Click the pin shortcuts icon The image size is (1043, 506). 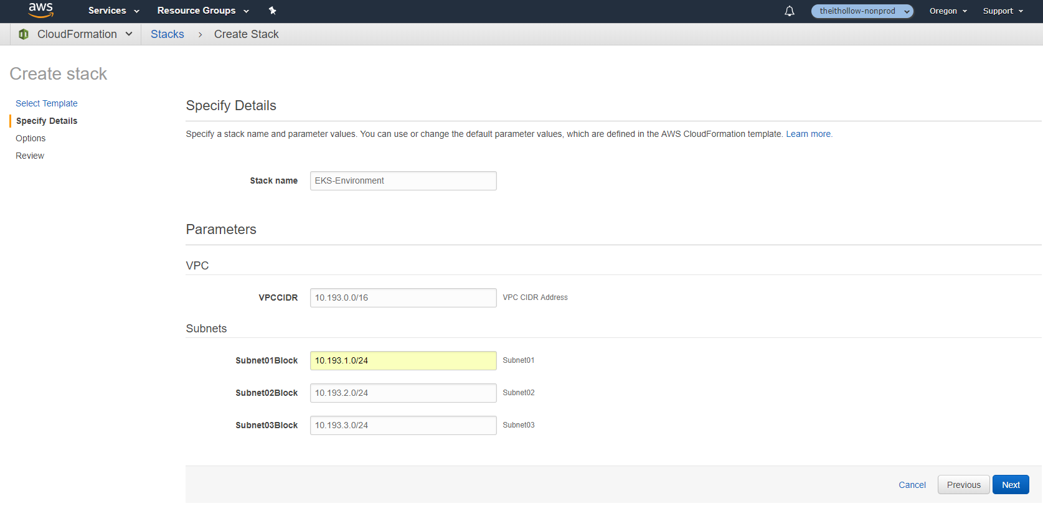pyautogui.click(x=272, y=11)
